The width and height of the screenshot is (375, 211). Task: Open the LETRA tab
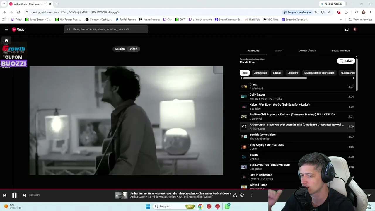pos(279,50)
